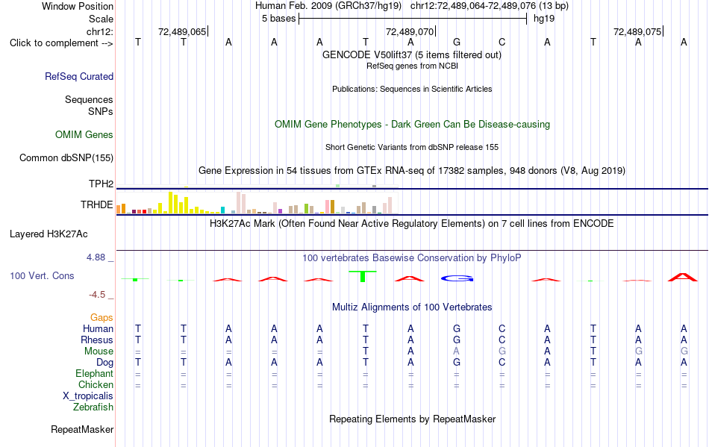This screenshot has width=709, height=447.
Task: Click the GENCODE V50lift37 track title
Action: 412,55
